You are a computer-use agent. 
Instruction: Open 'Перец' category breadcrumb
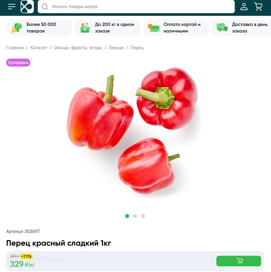point(137,48)
